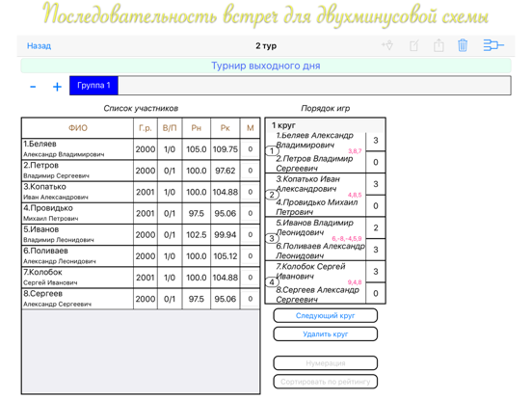Select participant 8.Сергеев in the list
The width and height of the screenshot is (532, 399).
coord(77,299)
